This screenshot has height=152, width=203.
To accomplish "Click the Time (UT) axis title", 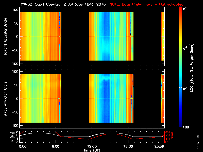I will pyautogui.click(x=92, y=150).
